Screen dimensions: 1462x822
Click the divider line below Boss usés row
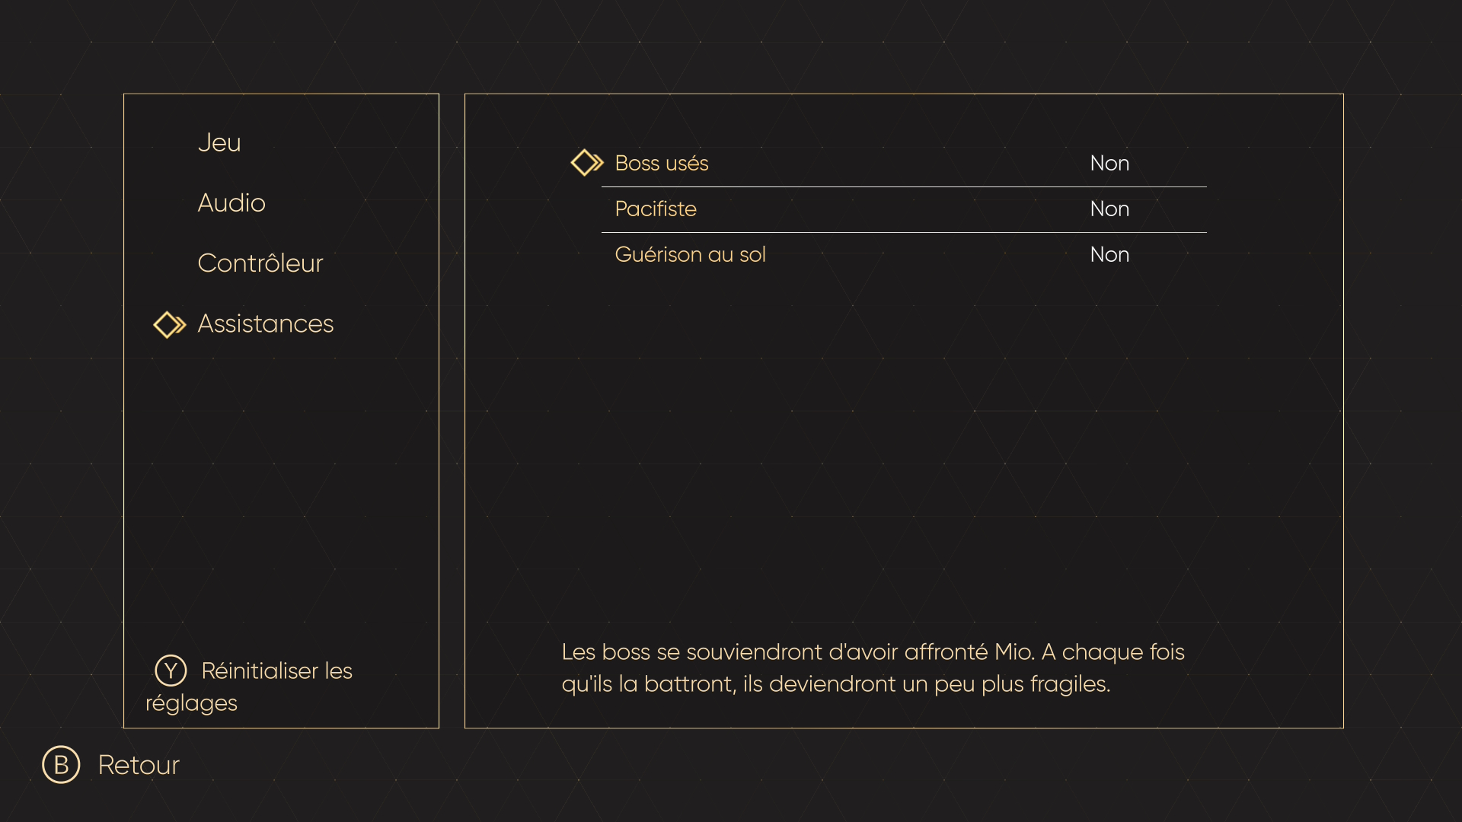[x=904, y=186]
